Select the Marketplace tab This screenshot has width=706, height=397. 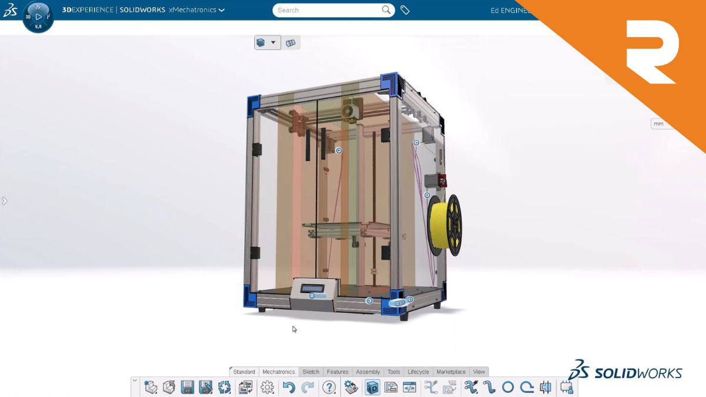pyautogui.click(x=451, y=372)
